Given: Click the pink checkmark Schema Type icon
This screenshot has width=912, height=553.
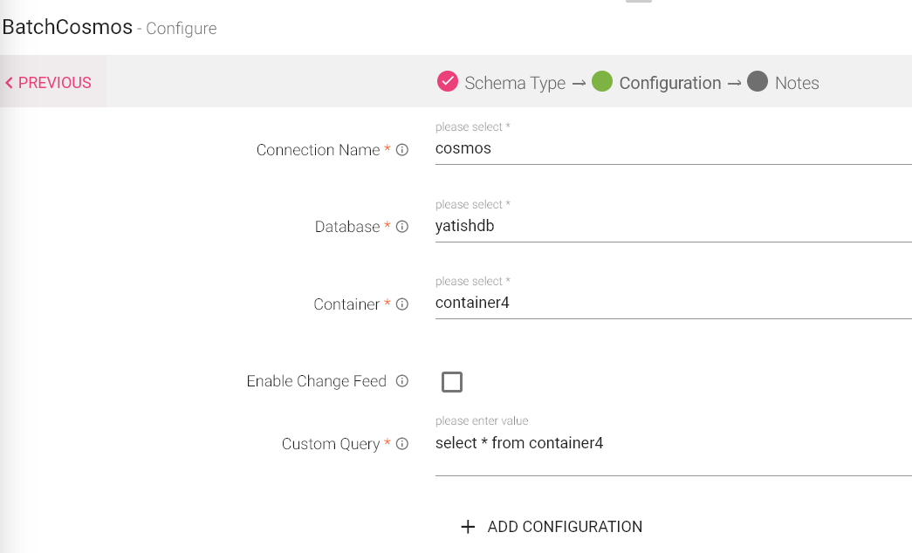Looking at the screenshot, I should pos(448,82).
